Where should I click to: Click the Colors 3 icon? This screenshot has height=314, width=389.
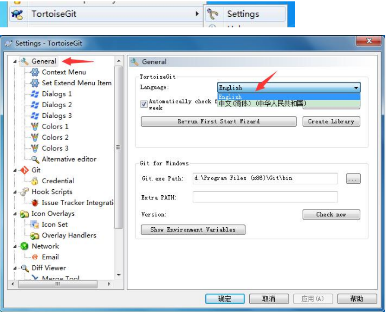click(35, 148)
